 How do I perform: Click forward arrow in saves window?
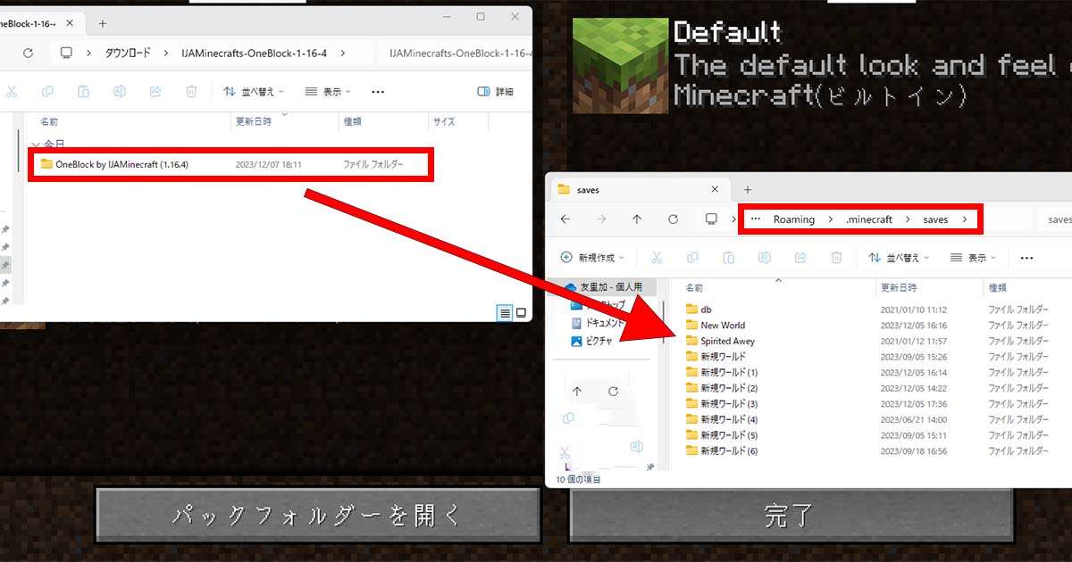(600, 219)
